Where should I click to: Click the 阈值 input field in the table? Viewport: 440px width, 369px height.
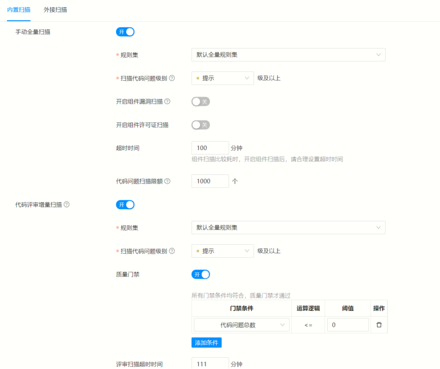(347, 325)
